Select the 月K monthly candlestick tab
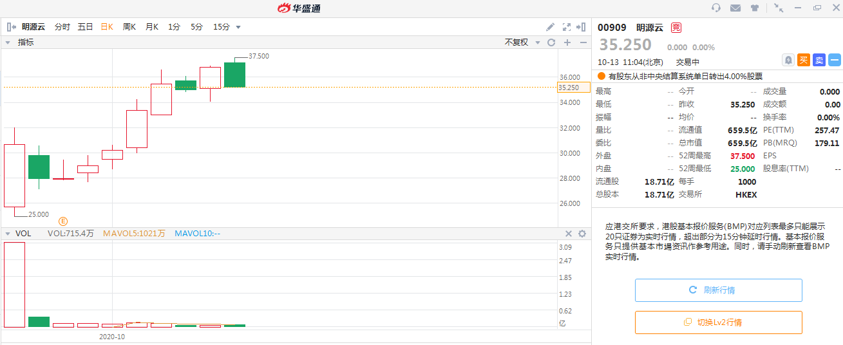843x345 pixels. pos(152,27)
